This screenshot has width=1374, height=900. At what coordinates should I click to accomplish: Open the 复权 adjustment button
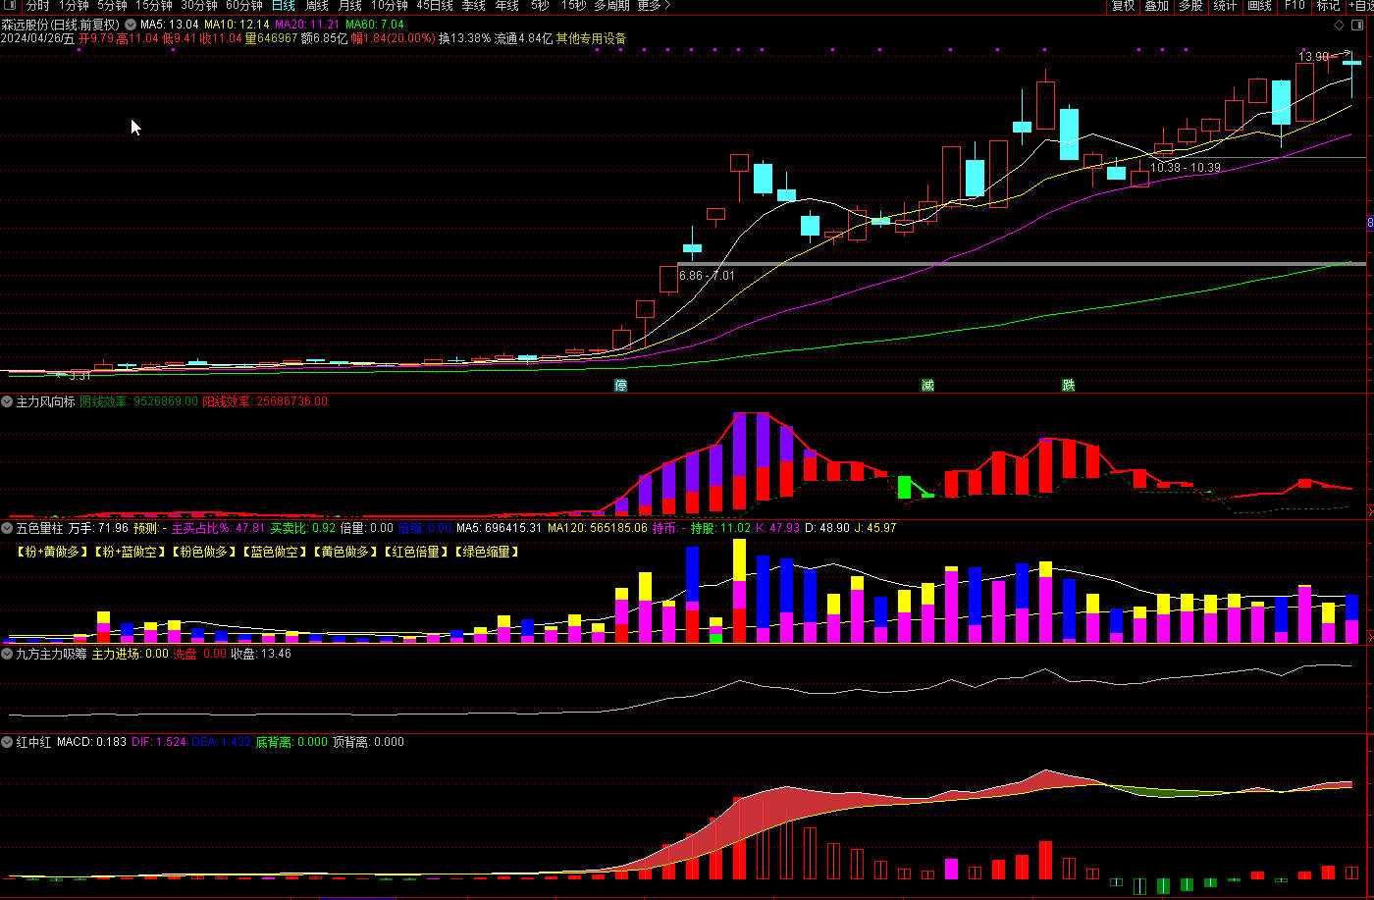[x=1123, y=6]
